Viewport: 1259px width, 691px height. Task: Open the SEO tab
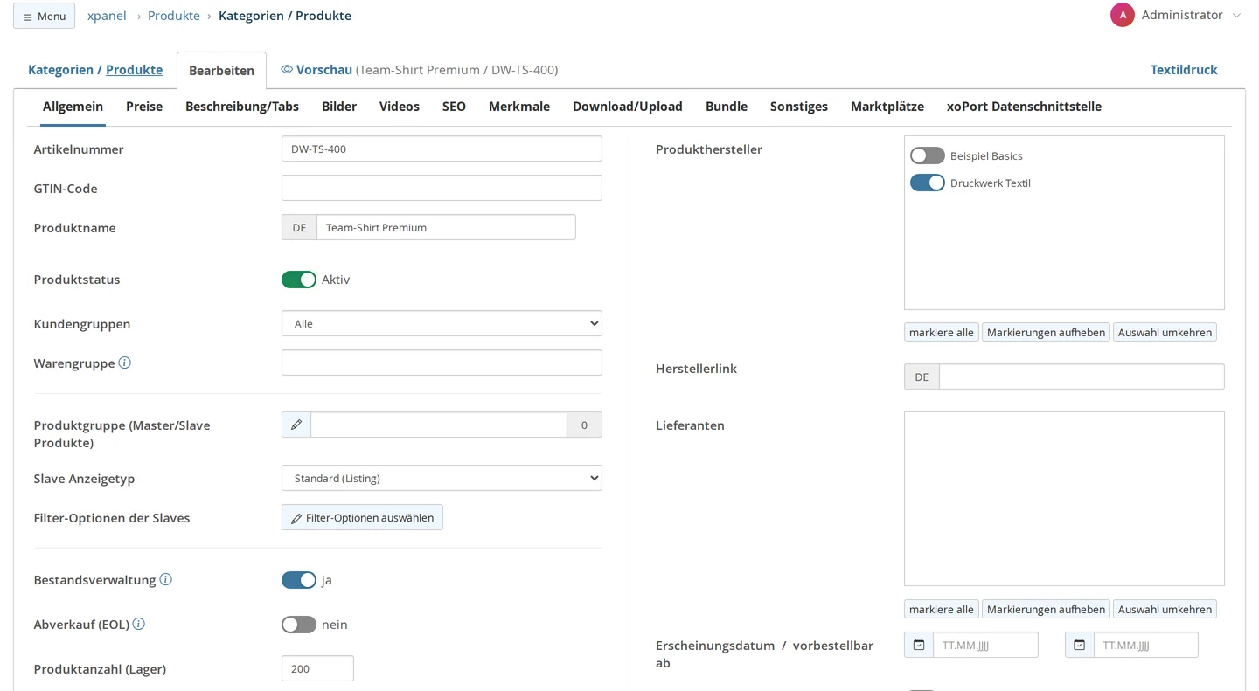[x=454, y=107]
